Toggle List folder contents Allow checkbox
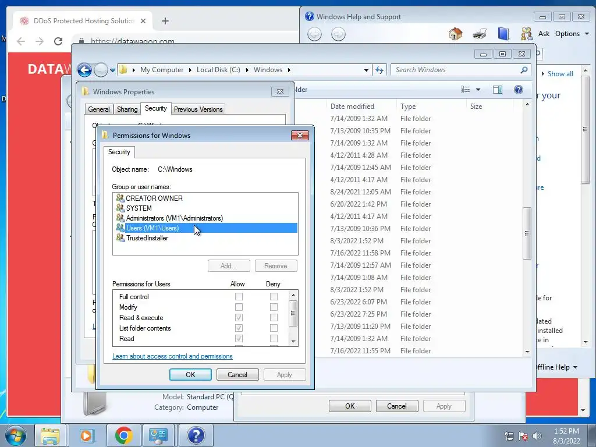 tap(239, 328)
